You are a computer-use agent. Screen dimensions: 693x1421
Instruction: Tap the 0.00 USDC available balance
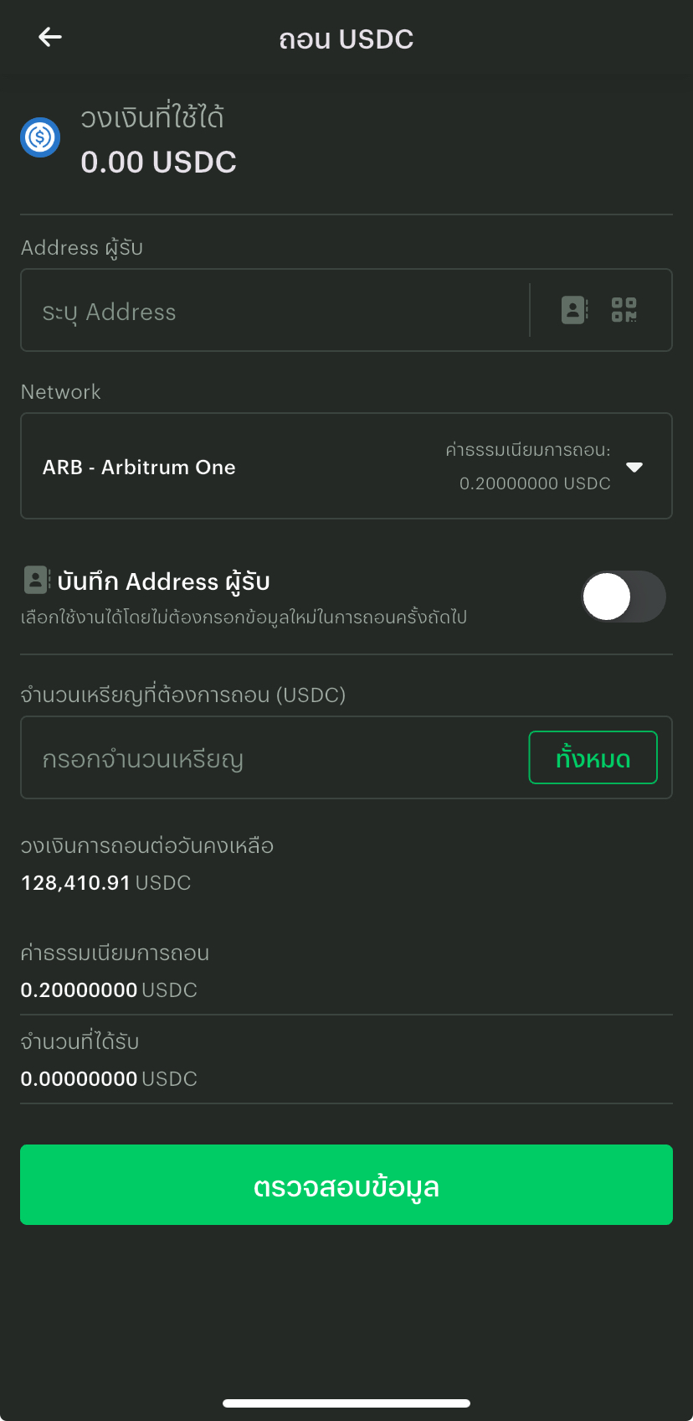point(158,163)
